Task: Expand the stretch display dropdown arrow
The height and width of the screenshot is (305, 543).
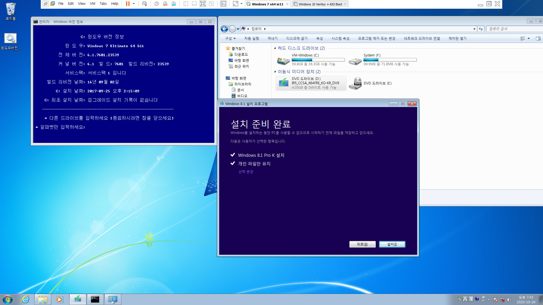Action: point(242,4)
